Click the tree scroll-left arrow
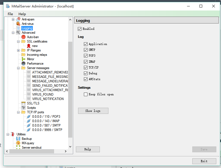Viewport: 221px width, 168px height. click(7, 151)
